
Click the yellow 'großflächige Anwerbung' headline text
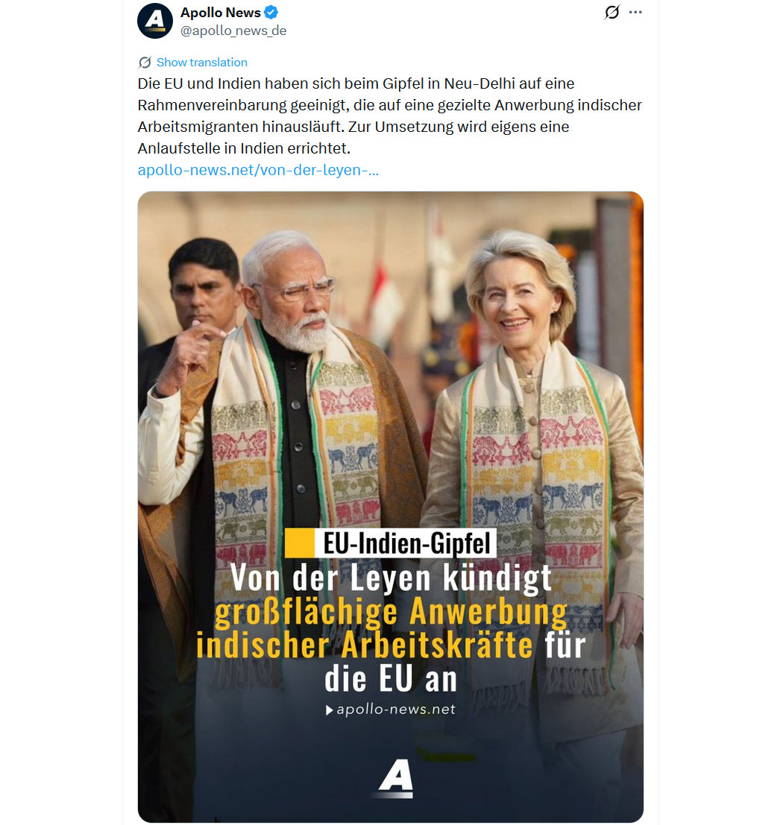pyautogui.click(x=391, y=611)
